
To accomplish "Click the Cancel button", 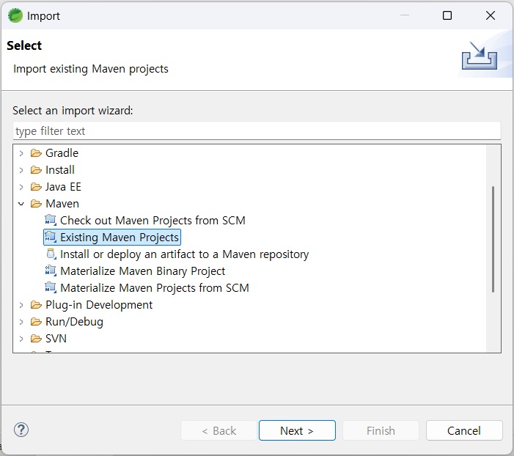I will point(464,430).
